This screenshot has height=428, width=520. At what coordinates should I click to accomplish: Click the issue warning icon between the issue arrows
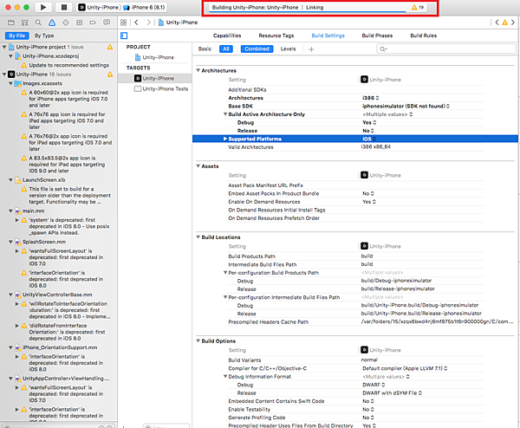pos(504,23)
